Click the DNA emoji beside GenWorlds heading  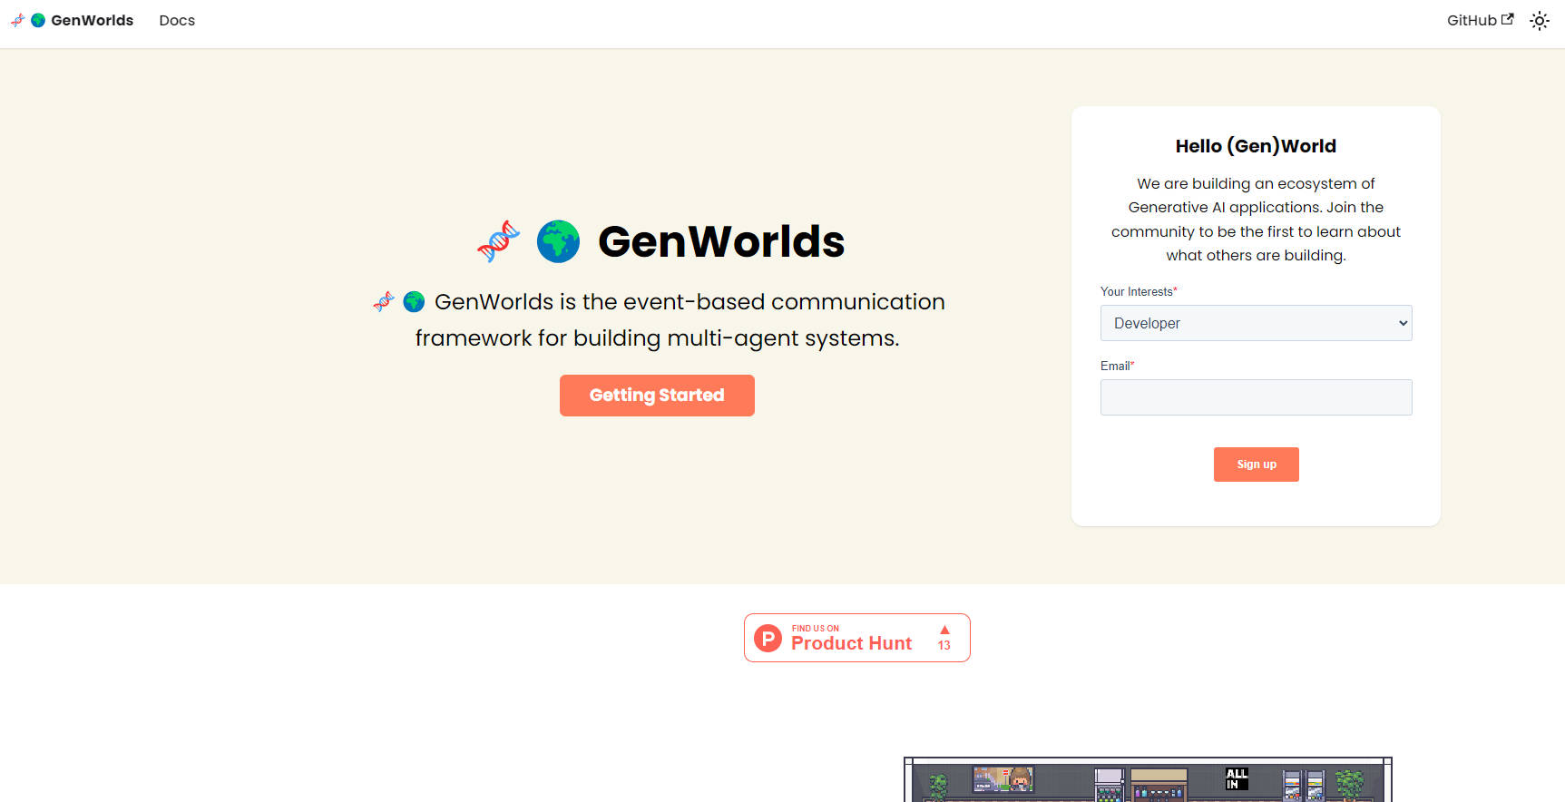click(498, 241)
